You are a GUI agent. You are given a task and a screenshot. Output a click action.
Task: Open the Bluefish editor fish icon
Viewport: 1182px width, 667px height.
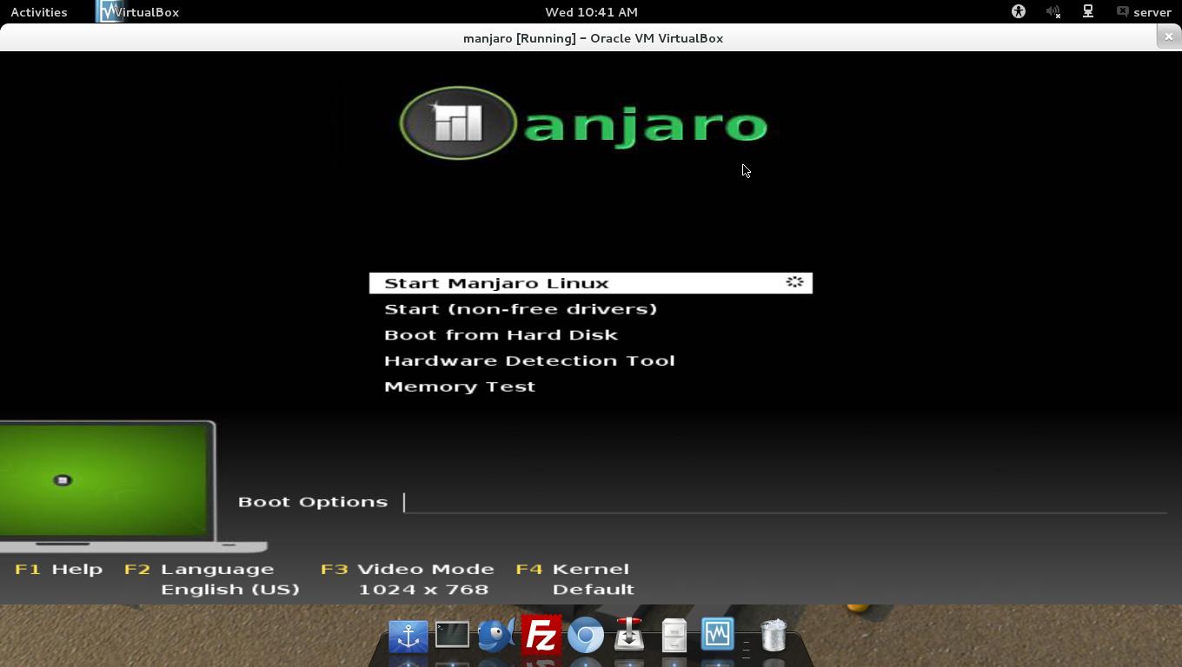coord(496,636)
